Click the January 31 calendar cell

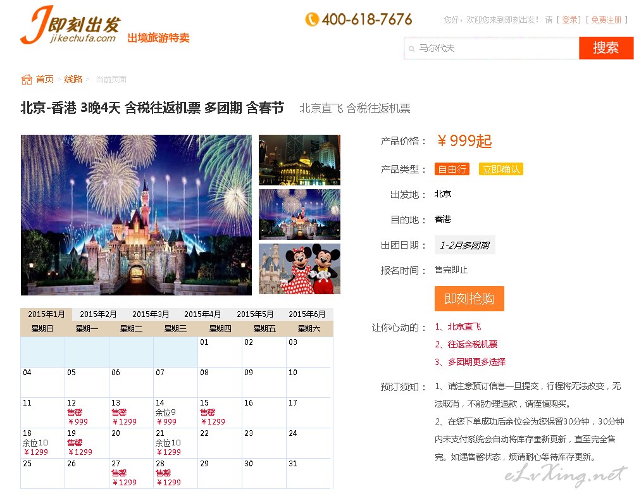tap(308, 473)
